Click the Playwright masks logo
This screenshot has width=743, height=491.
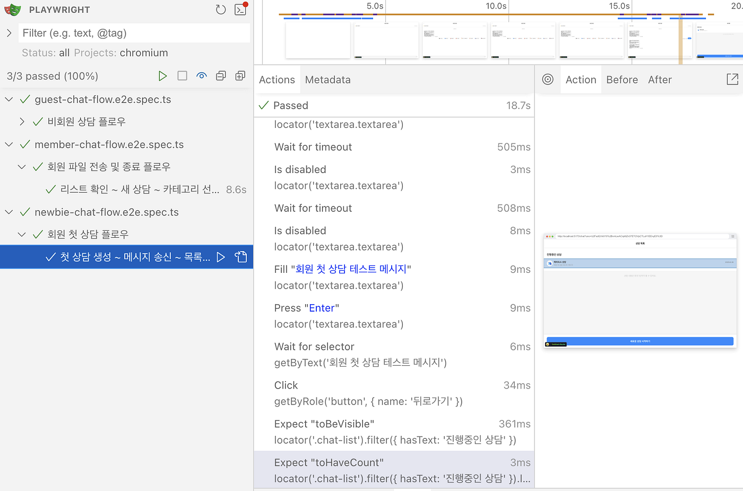point(13,10)
